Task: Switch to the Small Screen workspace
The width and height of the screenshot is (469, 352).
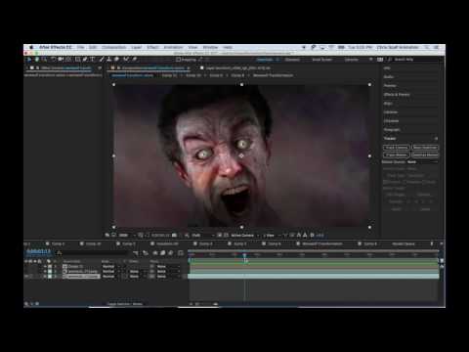Action: point(322,60)
